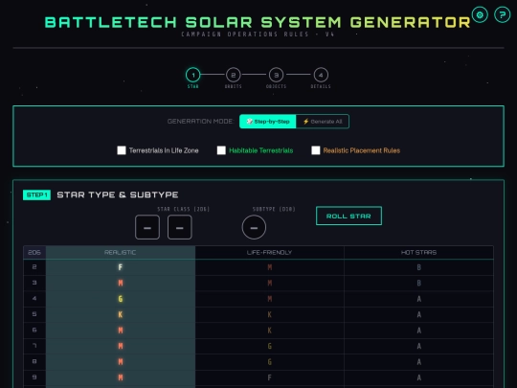Click Hot Stars B in row 3
This screenshot has width=517, height=388.
click(x=418, y=283)
